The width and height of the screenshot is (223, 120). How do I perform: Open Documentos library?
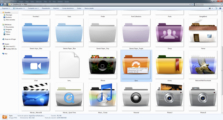tap(10, 27)
